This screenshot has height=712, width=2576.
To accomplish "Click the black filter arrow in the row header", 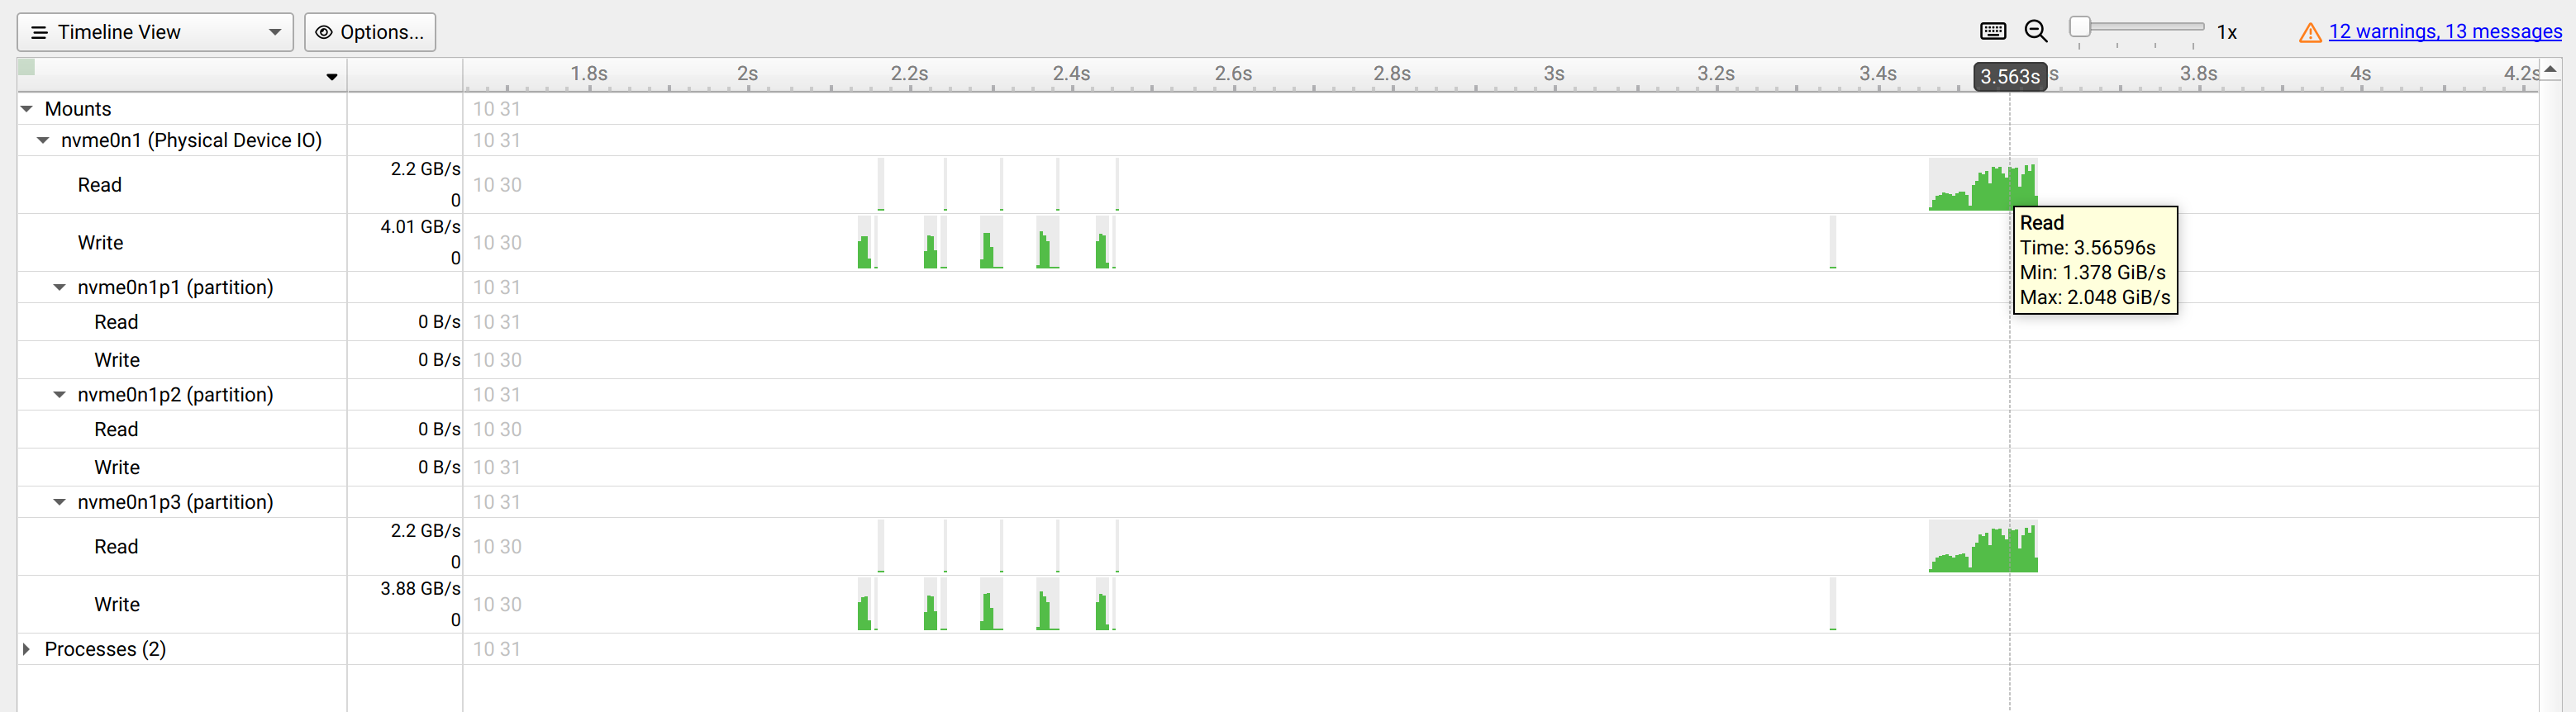I will point(332,77).
